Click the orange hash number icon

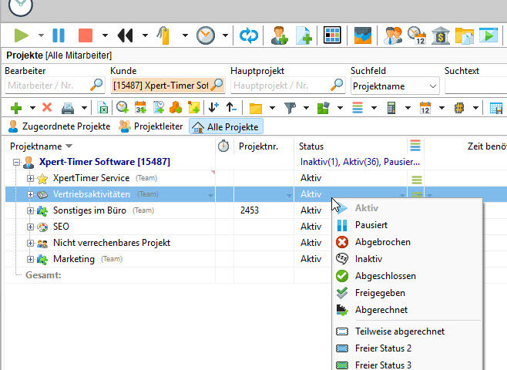(459, 108)
